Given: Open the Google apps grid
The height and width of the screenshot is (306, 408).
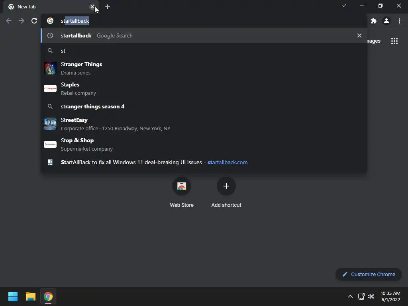Looking at the screenshot, I should pos(394,41).
